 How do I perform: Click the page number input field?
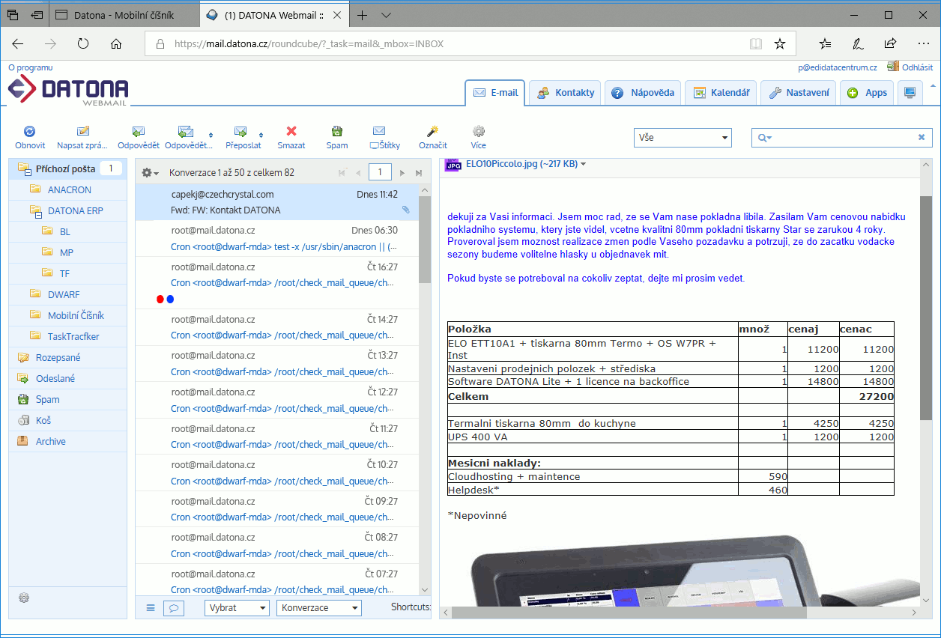(380, 172)
